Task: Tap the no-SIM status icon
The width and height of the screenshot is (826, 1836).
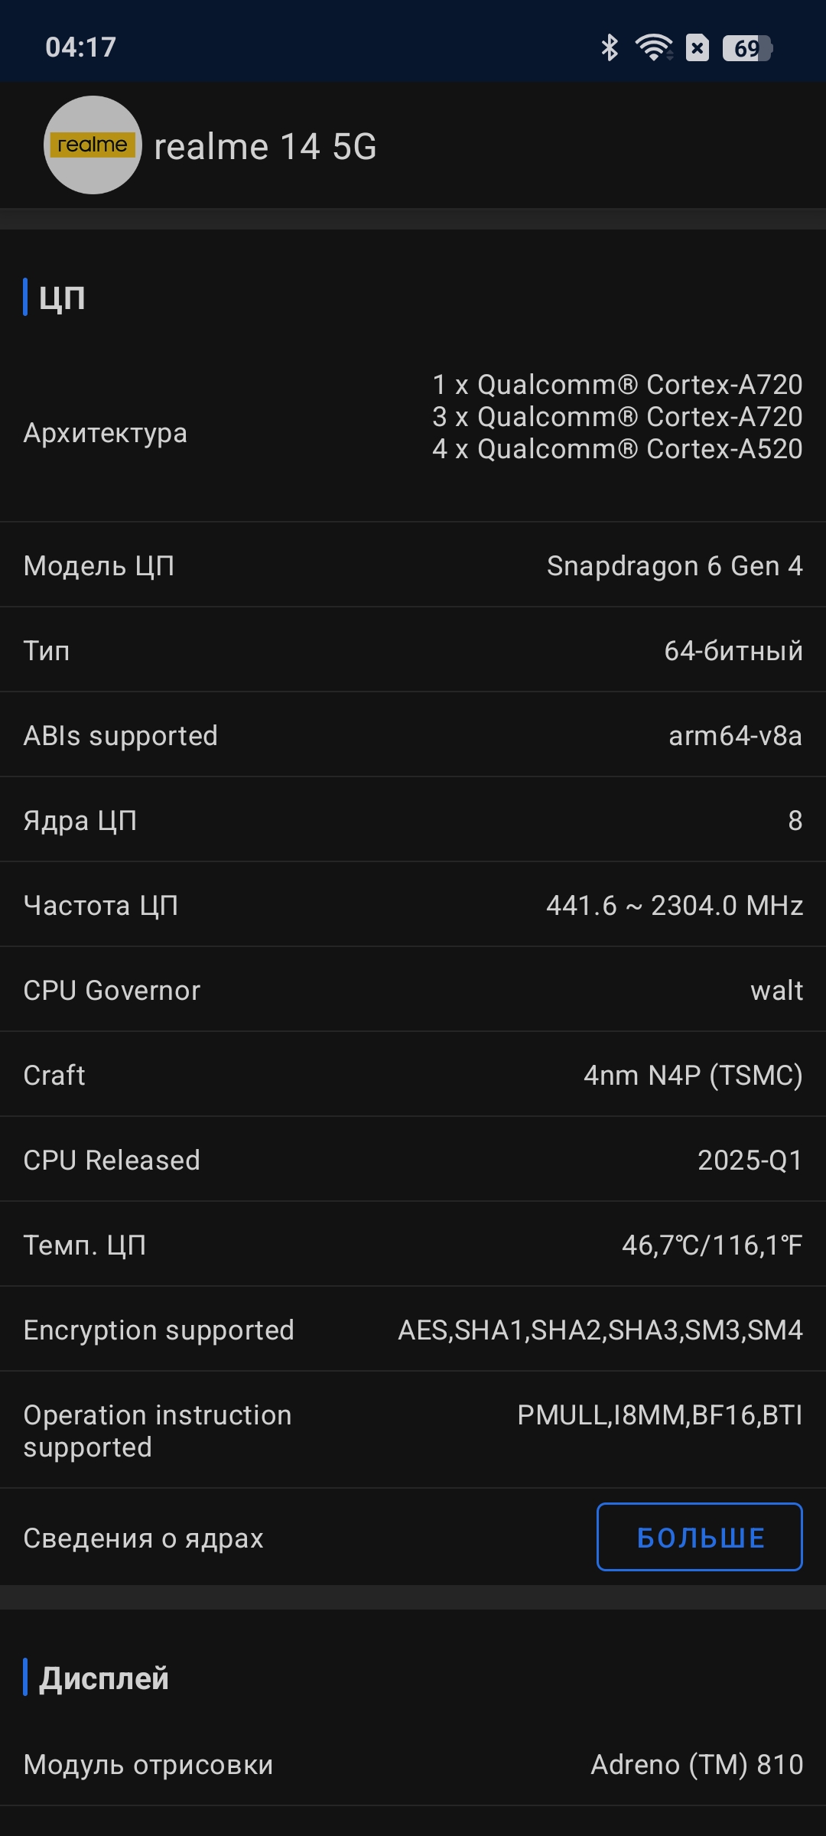Action: click(x=697, y=48)
